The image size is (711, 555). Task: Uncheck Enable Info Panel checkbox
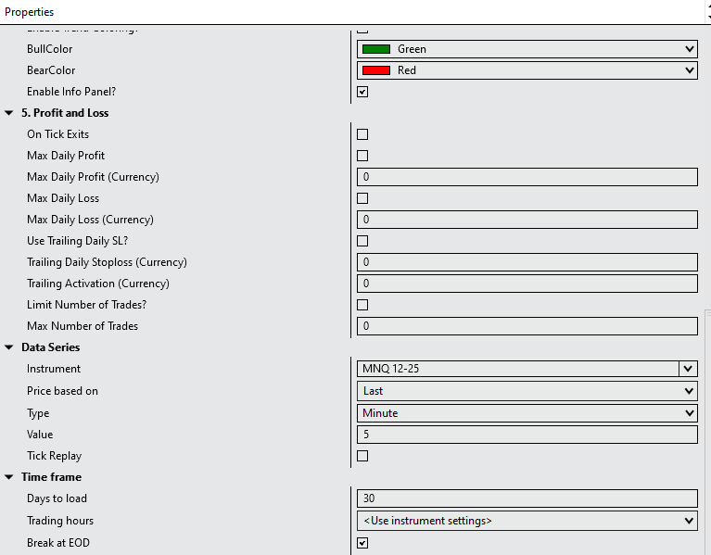coord(362,92)
